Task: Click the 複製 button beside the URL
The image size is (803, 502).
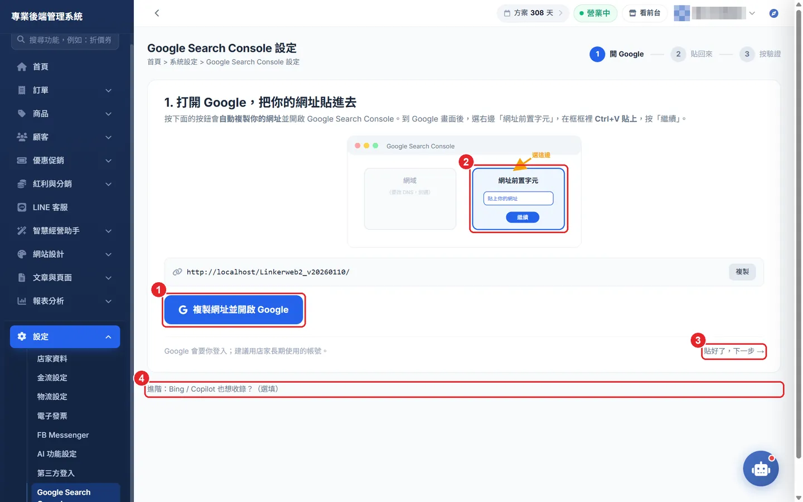Action: point(742,272)
